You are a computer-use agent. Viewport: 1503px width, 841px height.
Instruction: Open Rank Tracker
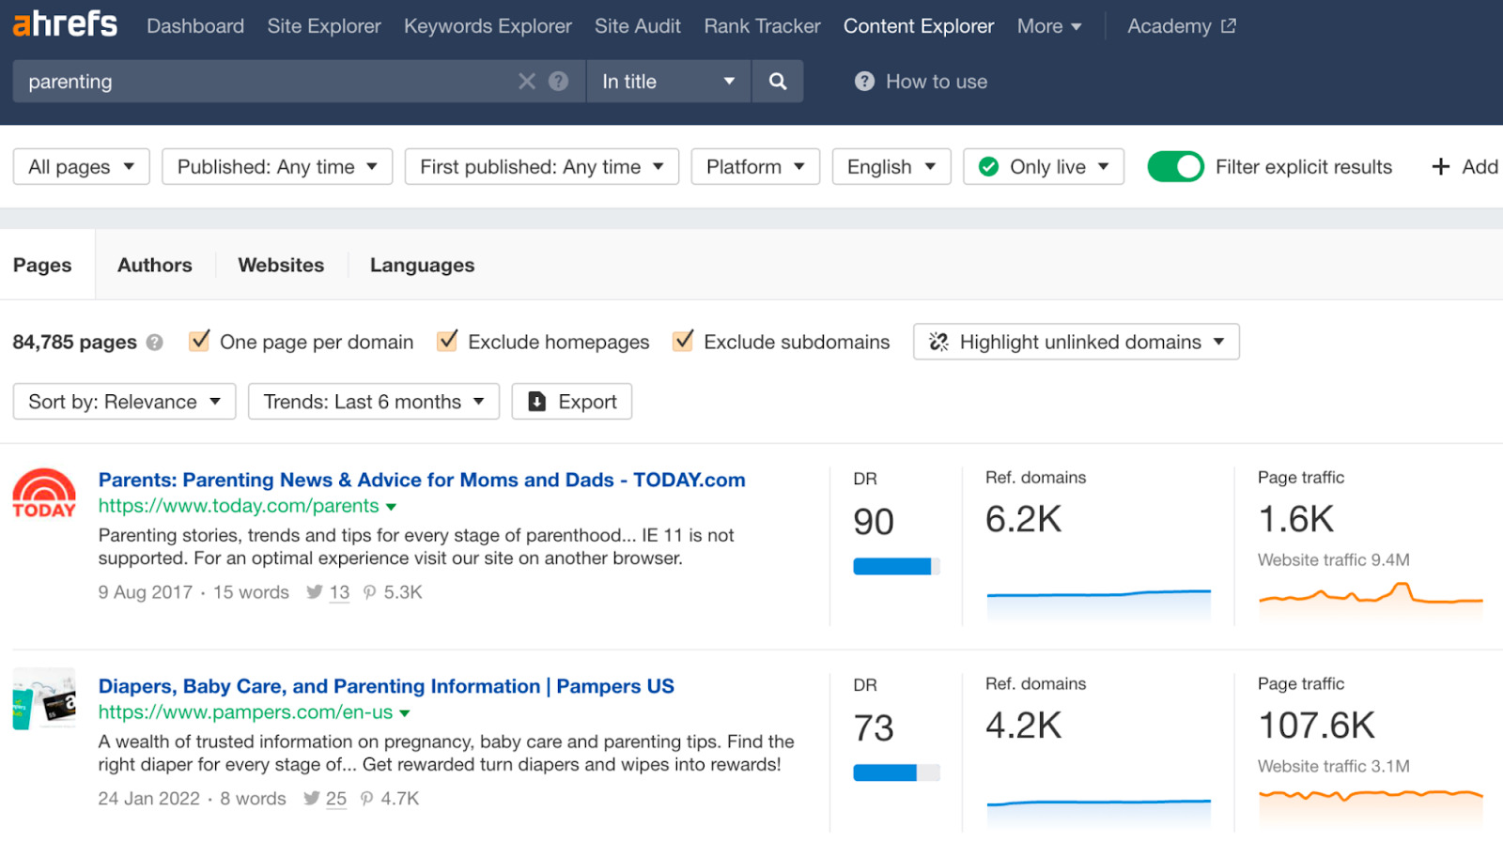click(x=763, y=26)
